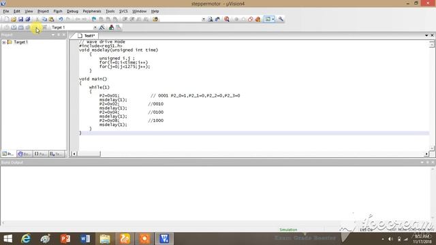Open the Help menu
The image size is (436, 245).
pos(155,12)
